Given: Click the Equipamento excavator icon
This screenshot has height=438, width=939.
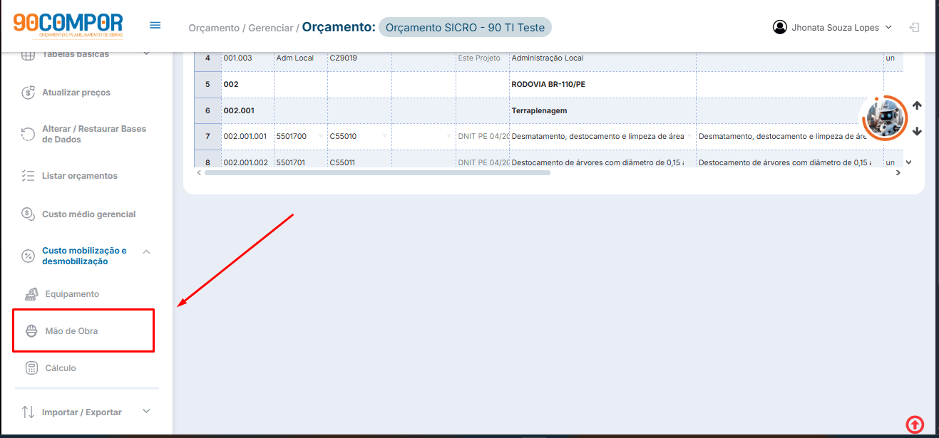Looking at the screenshot, I should tap(31, 294).
